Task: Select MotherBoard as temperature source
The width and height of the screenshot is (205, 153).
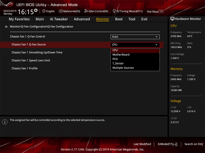Action: click(135, 55)
